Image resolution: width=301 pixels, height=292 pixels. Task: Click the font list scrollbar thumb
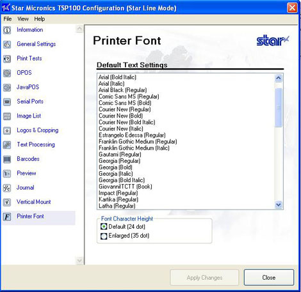click(279, 107)
